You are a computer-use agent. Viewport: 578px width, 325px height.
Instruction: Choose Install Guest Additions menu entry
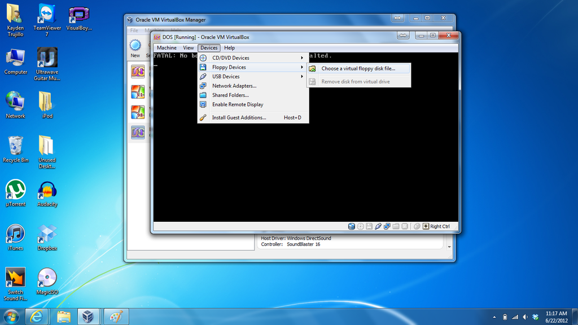pos(253,117)
